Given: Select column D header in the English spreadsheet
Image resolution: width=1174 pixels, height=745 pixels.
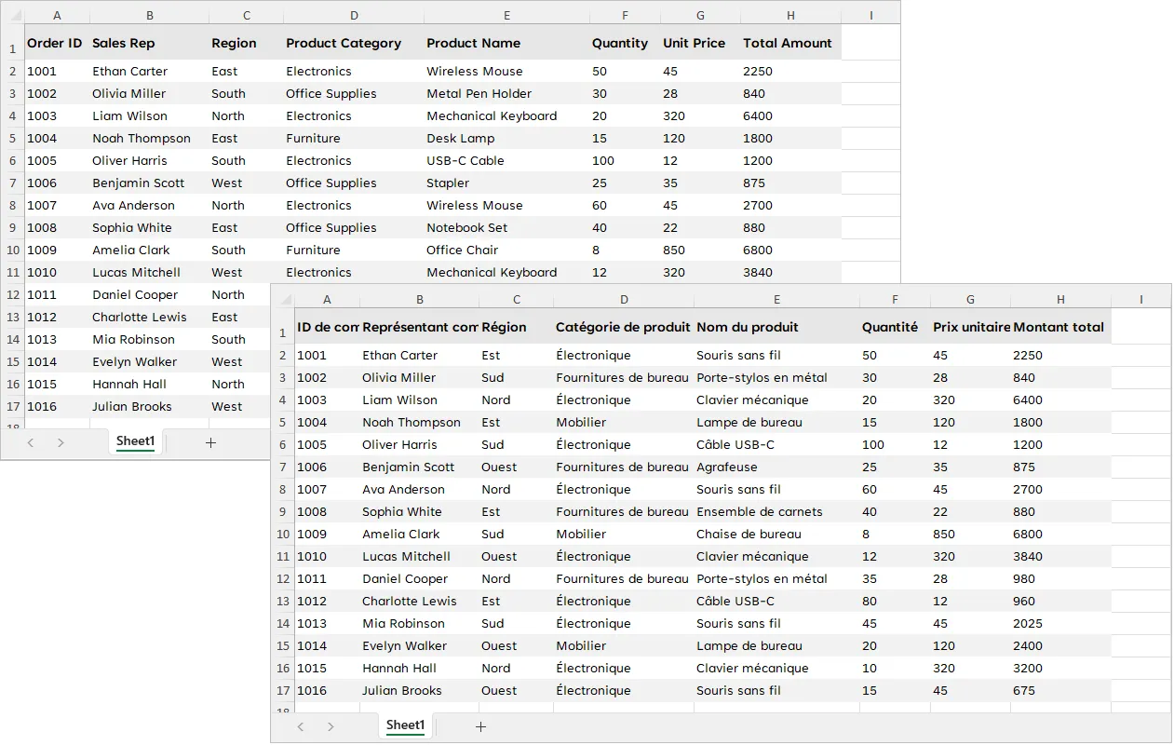Looking at the screenshot, I should 354,15.
